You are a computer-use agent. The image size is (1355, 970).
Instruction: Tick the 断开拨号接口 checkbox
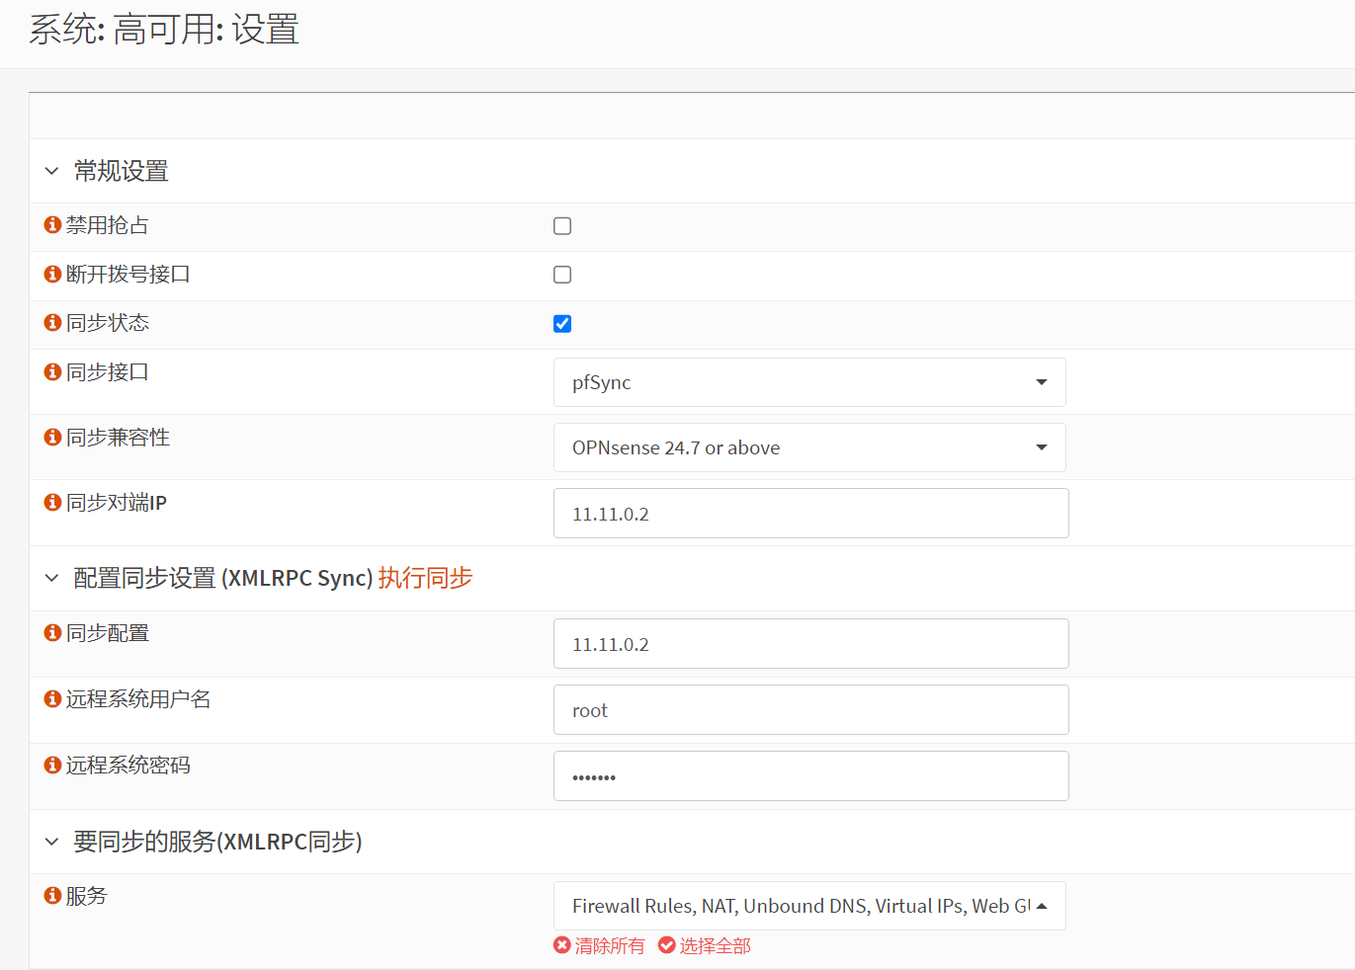(x=562, y=275)
